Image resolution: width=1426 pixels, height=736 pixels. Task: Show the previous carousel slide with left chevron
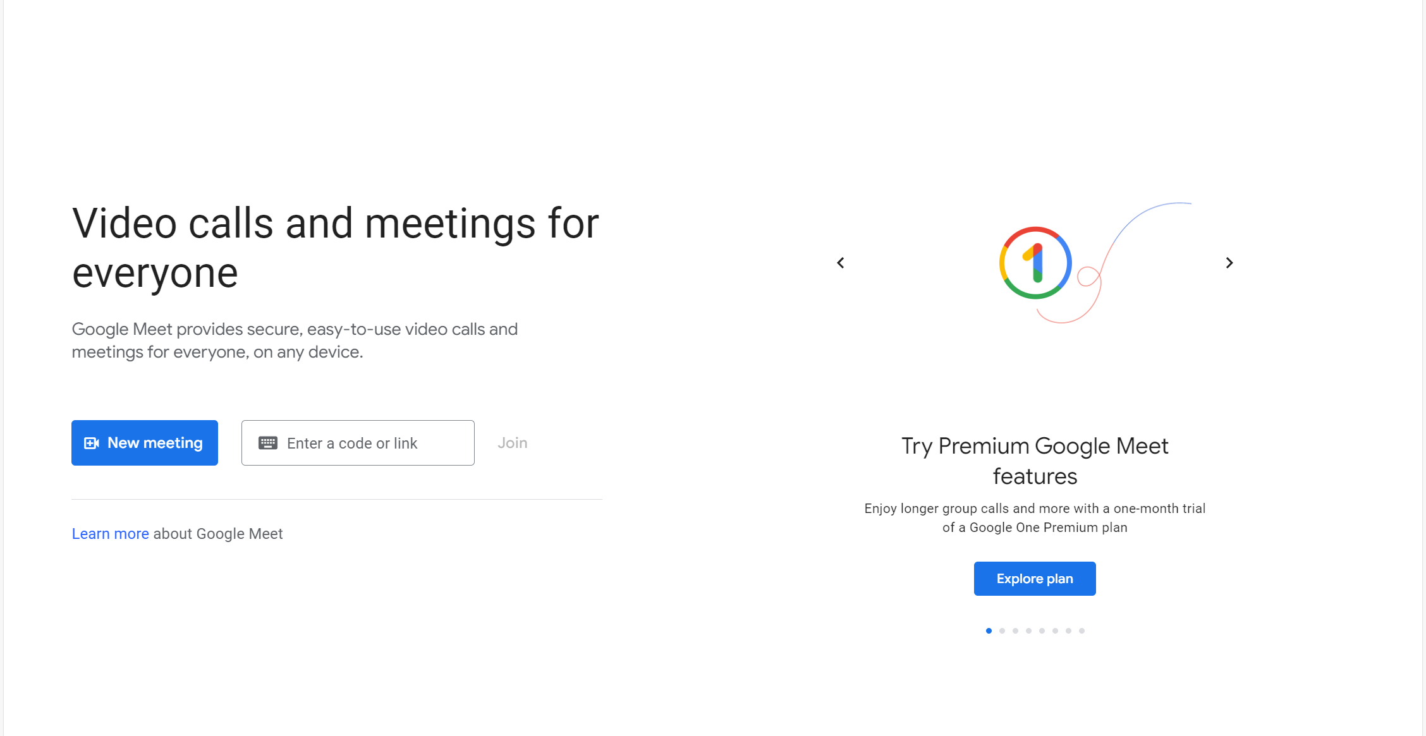click(841, 263)
